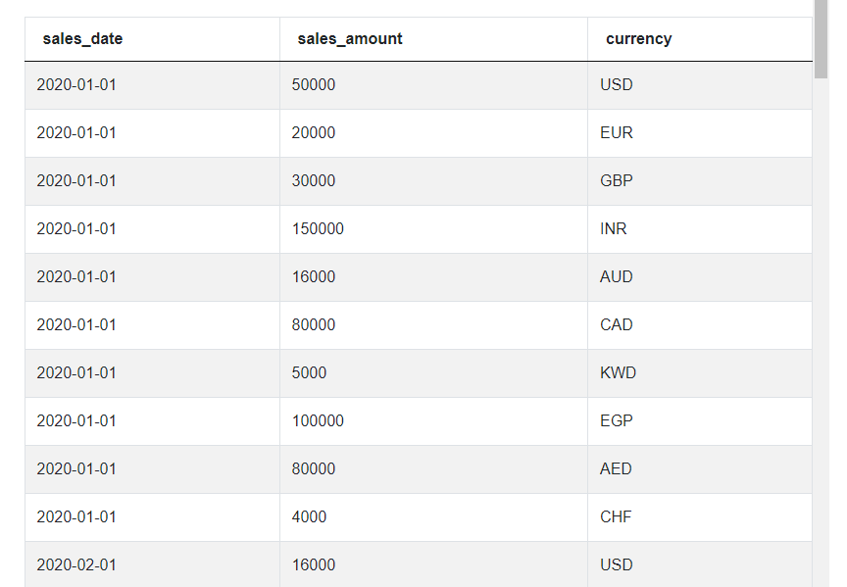Image resolution: width=847 pixels, height=587 pixels.
Task: Select the 20000 sales amount cell
Action: coord(433,133)
